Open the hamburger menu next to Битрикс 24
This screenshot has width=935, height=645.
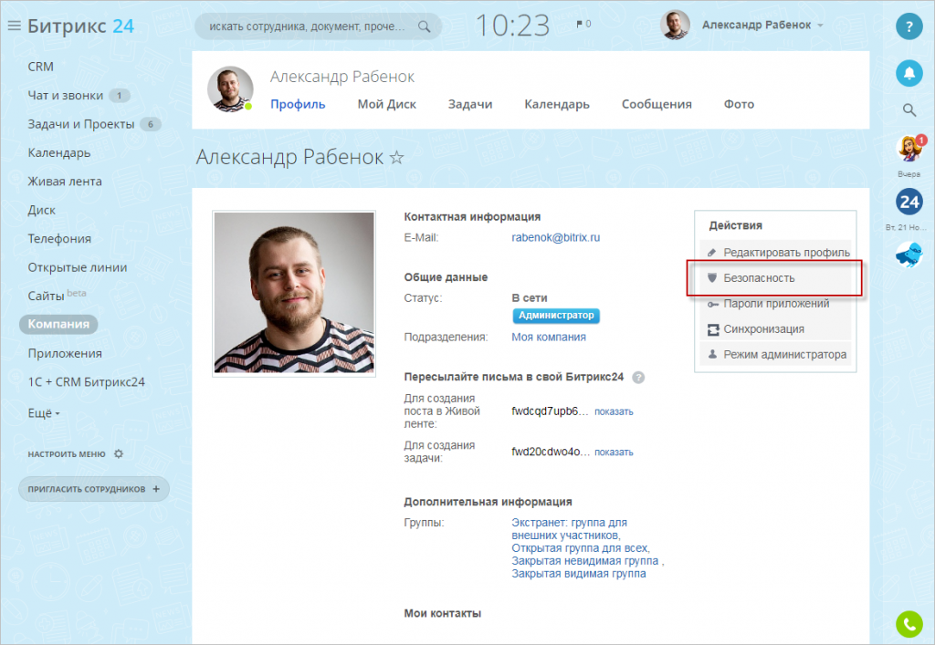point(14,26)
